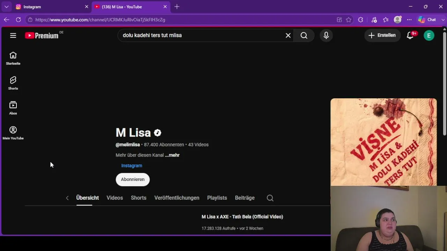Click the page vertical scrollbar thumb

(445, 84)
